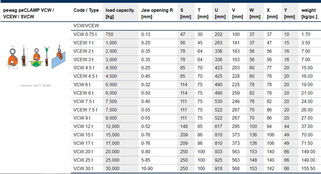
Task: Click the pewag peCLAMP image caption
Action: coord(36,85)
